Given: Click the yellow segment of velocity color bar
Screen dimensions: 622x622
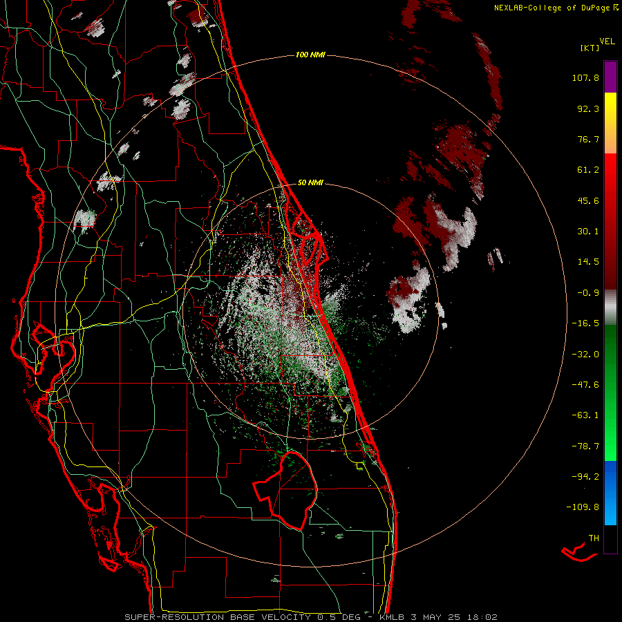Looking at the screenshot, I should (610, 123).
